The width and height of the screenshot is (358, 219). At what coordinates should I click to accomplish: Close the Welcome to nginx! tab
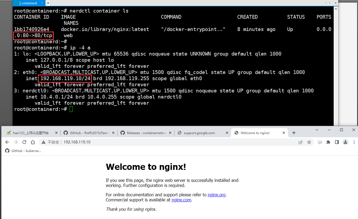284,133
